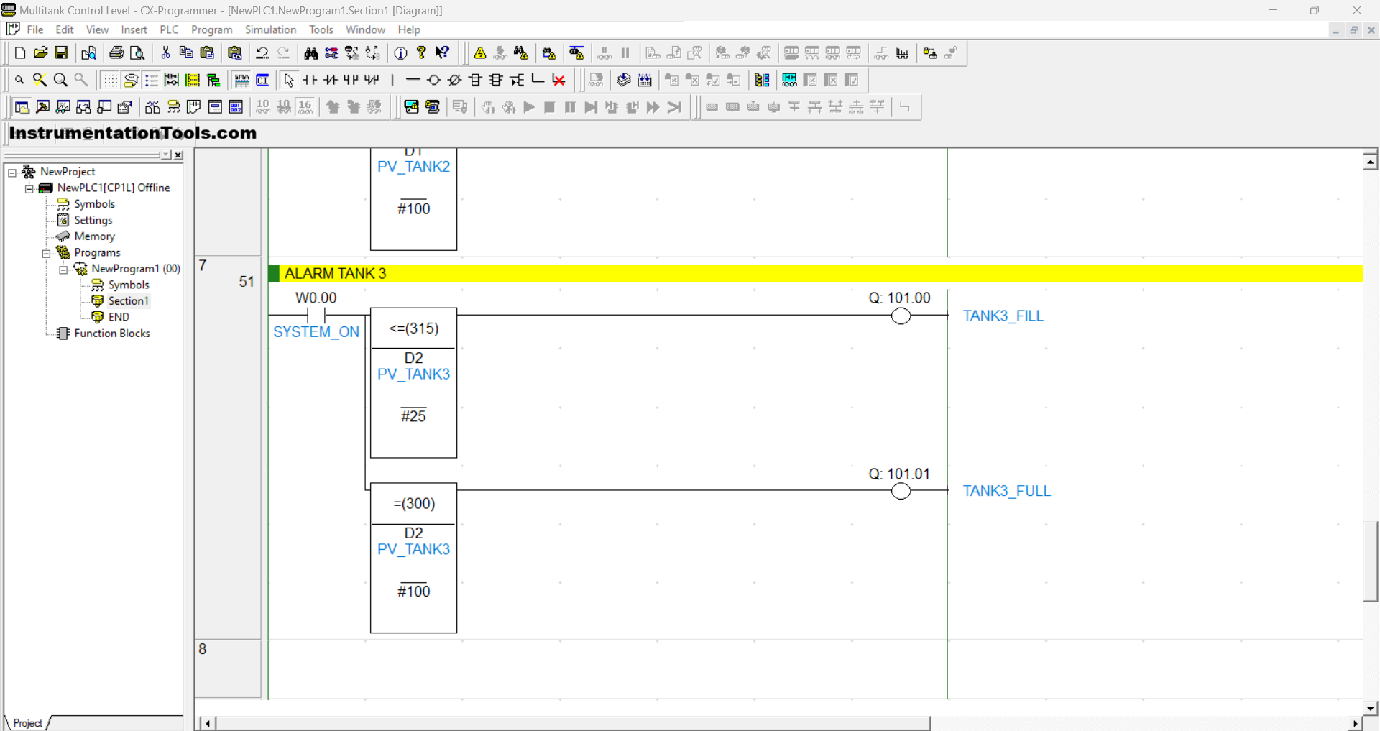Click Work Online warning triangle icon

coord(480,53)
